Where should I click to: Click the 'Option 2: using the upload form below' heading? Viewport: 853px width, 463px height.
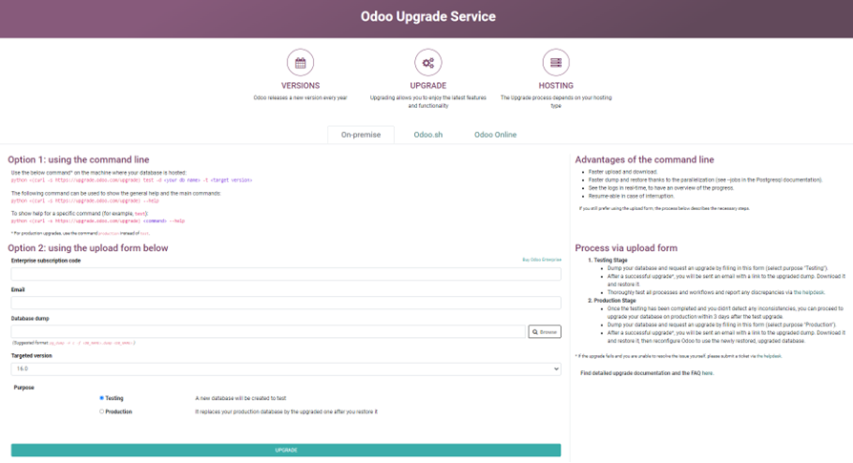click(x=88, y=248)
